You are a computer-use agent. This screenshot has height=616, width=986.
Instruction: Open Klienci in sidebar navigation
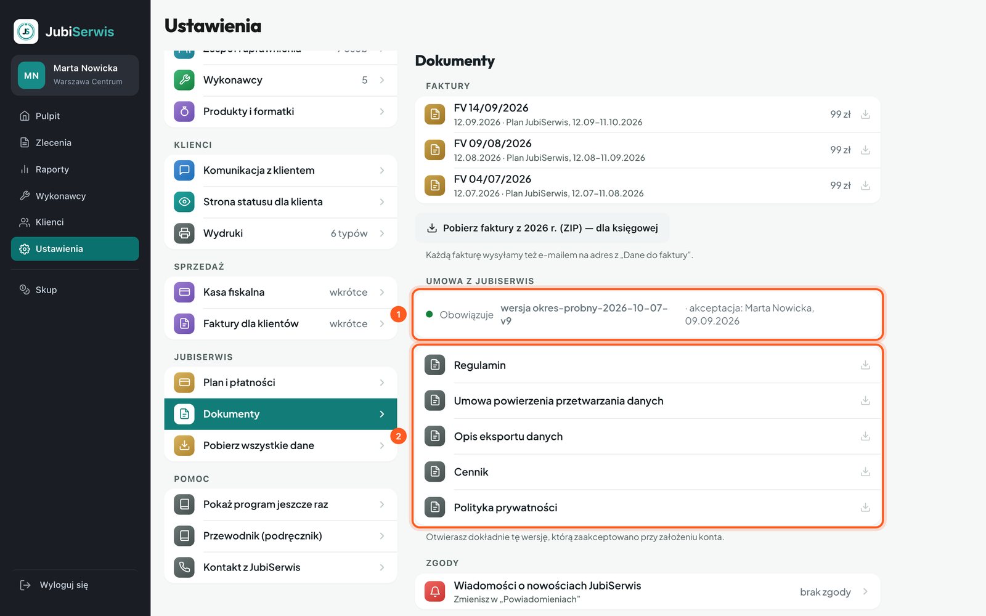pos(75,222)
